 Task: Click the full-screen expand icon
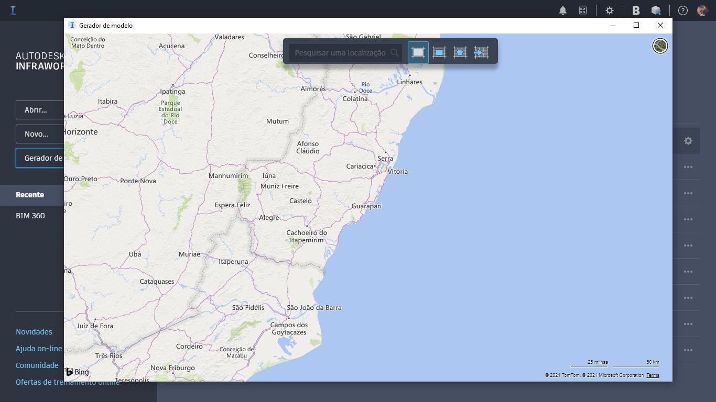pyautogui.click(x=583, y=10)
